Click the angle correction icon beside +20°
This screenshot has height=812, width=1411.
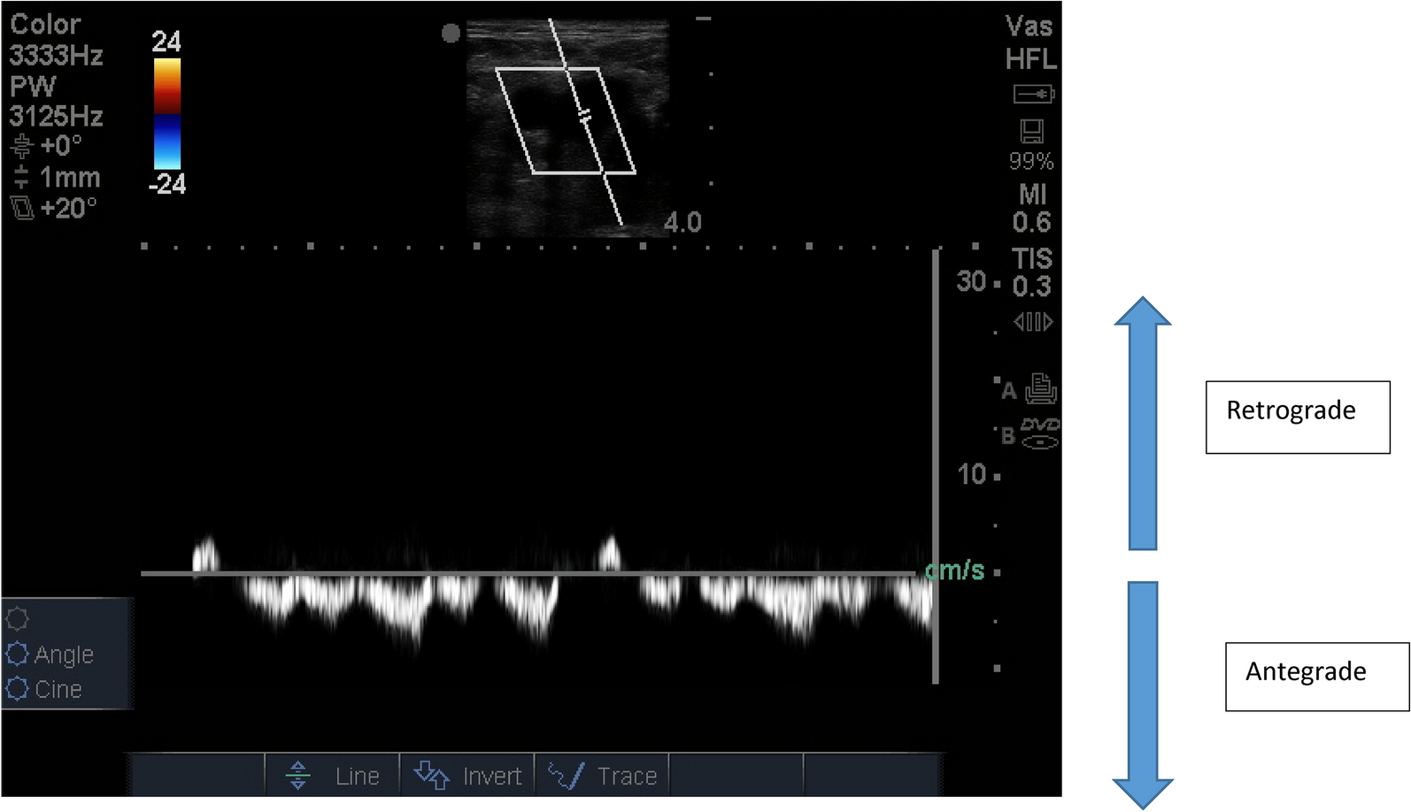(22, 209)
